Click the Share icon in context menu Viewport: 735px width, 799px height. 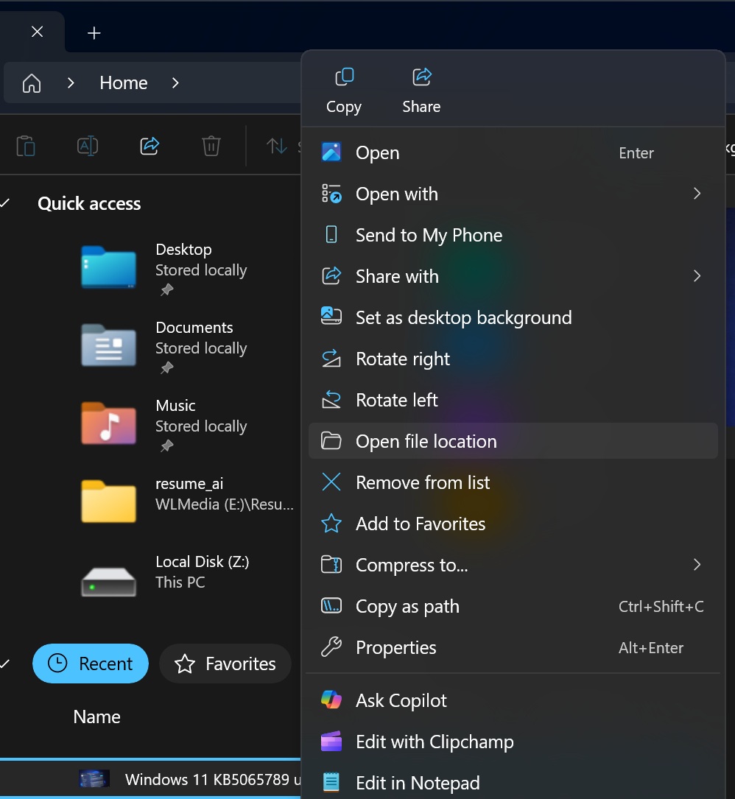421,78
